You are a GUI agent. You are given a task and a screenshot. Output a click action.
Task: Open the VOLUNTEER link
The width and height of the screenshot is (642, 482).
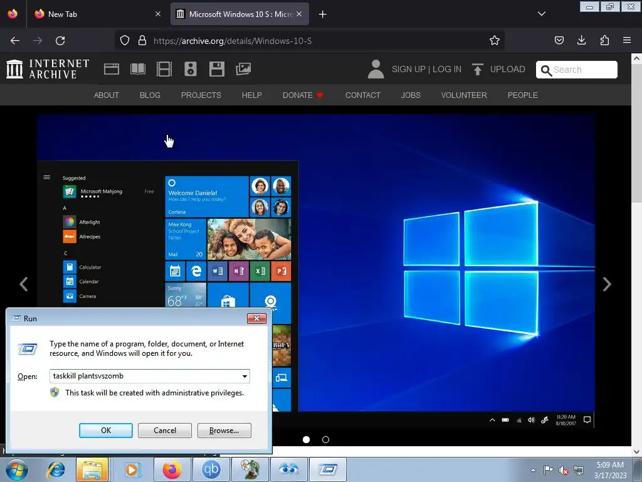464,95
